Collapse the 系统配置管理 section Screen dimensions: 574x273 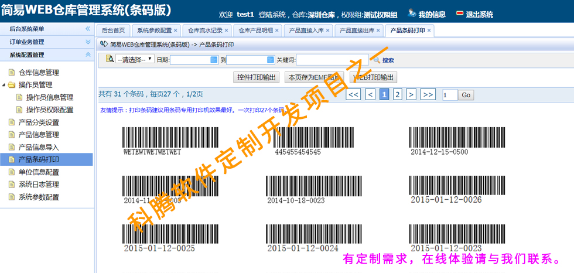[88, 55]
